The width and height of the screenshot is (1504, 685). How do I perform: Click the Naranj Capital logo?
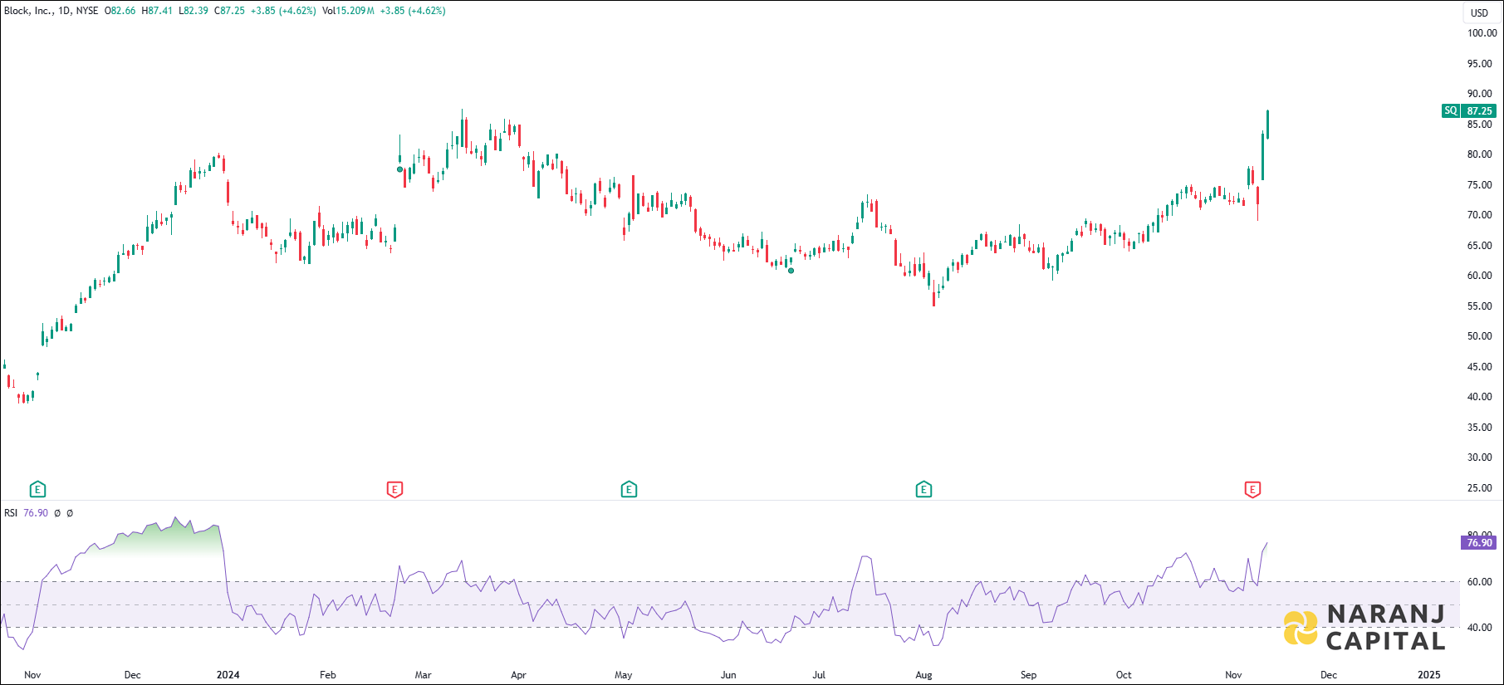click(x=1364, y=627)
